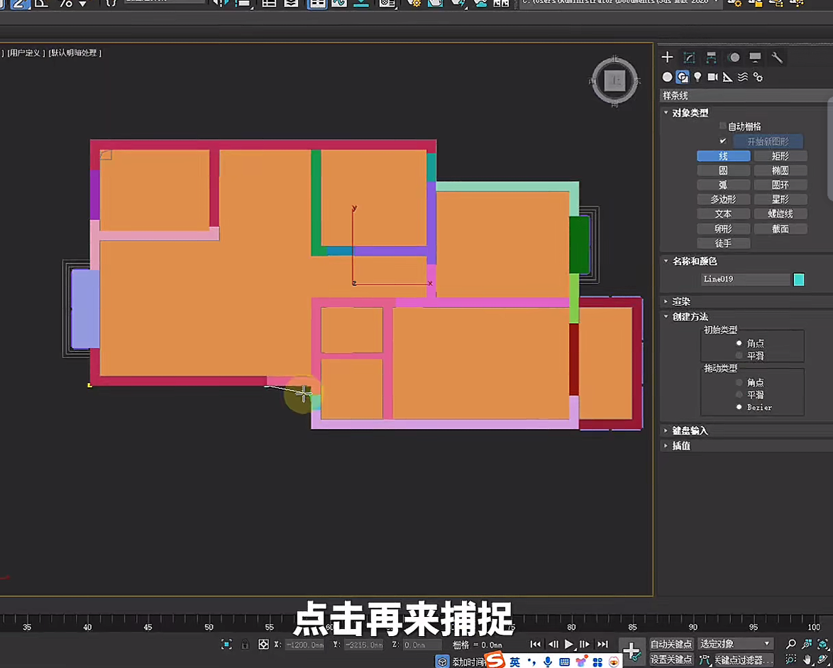Click the Line019 name field
The width and height of the screenshot is (833, 668).
744,279
